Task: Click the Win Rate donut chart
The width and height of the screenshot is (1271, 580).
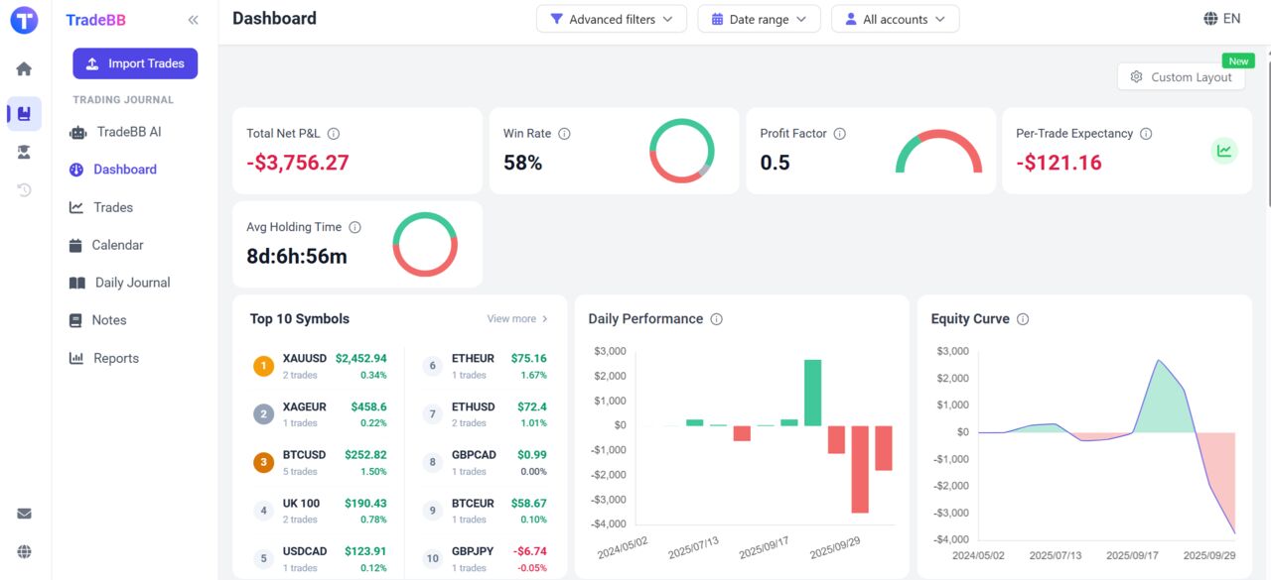Action: (681, 151)
